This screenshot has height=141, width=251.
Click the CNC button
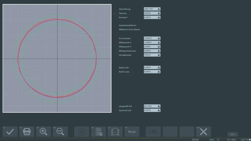pos(153,131)
